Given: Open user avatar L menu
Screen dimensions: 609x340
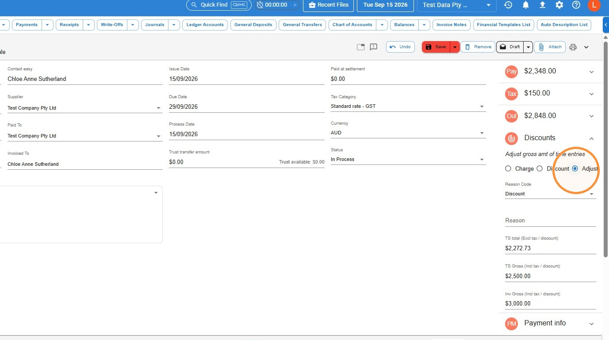Looking at the screenshot, I should point(594,5).
